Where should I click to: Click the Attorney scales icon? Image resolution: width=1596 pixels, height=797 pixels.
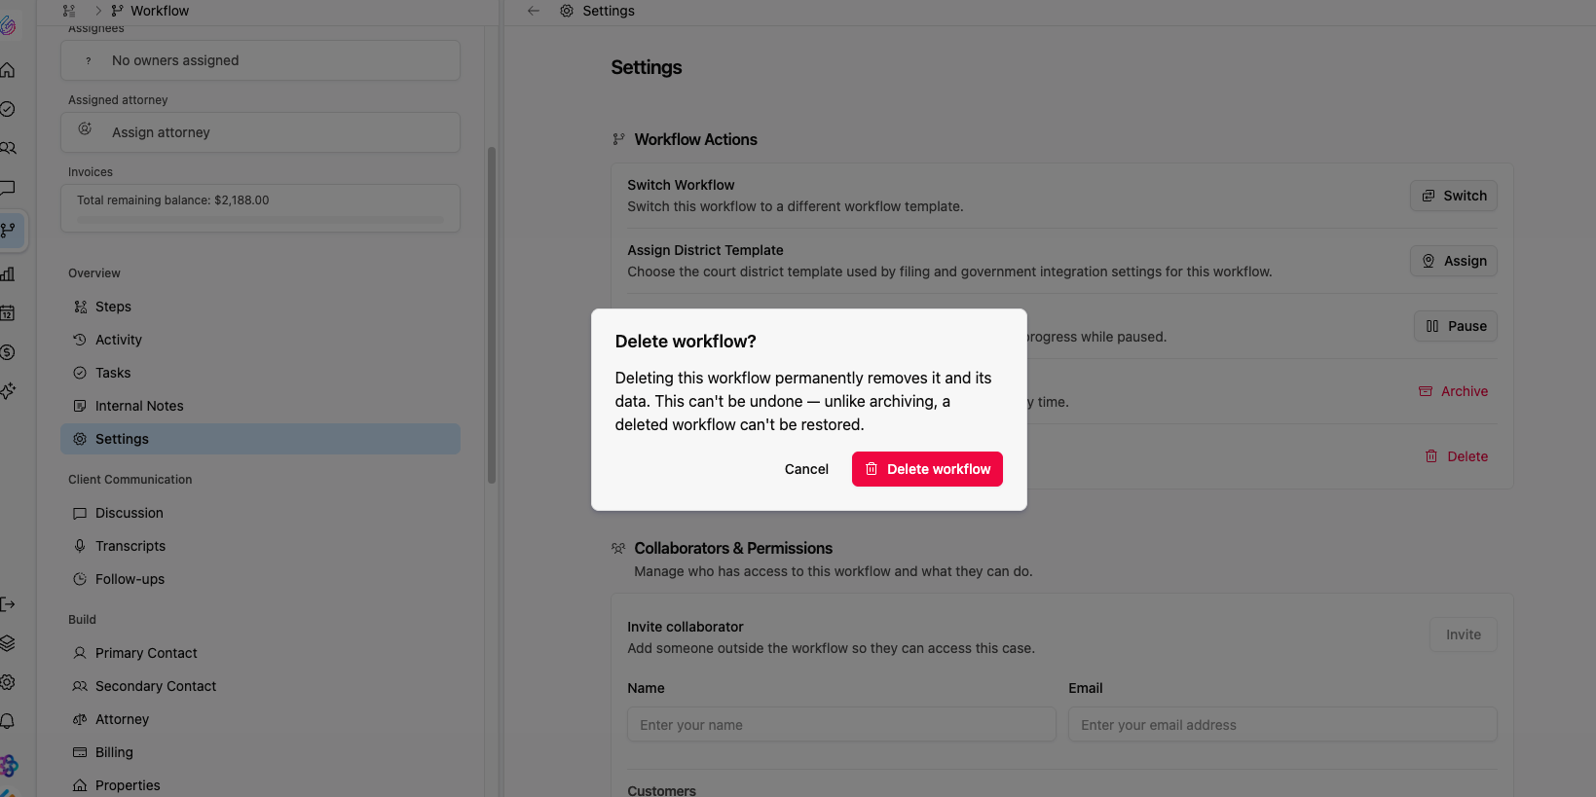click(80, 719)
